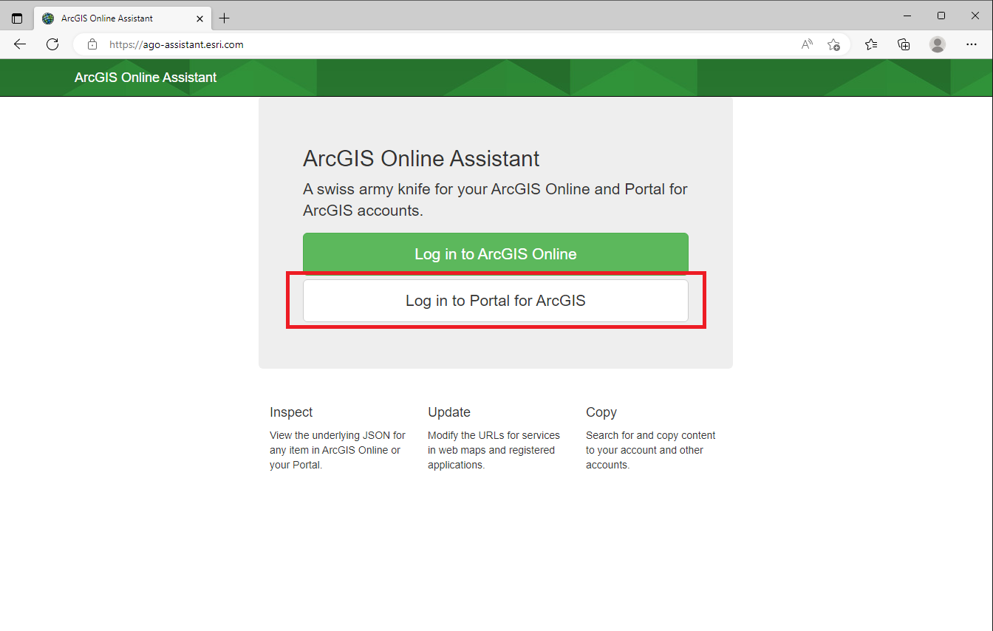
Task: Click 'Modify the URLs for services' text
Action: click(494, 450)
